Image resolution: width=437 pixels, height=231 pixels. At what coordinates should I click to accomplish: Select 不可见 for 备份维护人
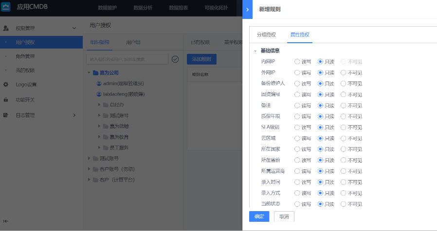(x=344, y=83)
